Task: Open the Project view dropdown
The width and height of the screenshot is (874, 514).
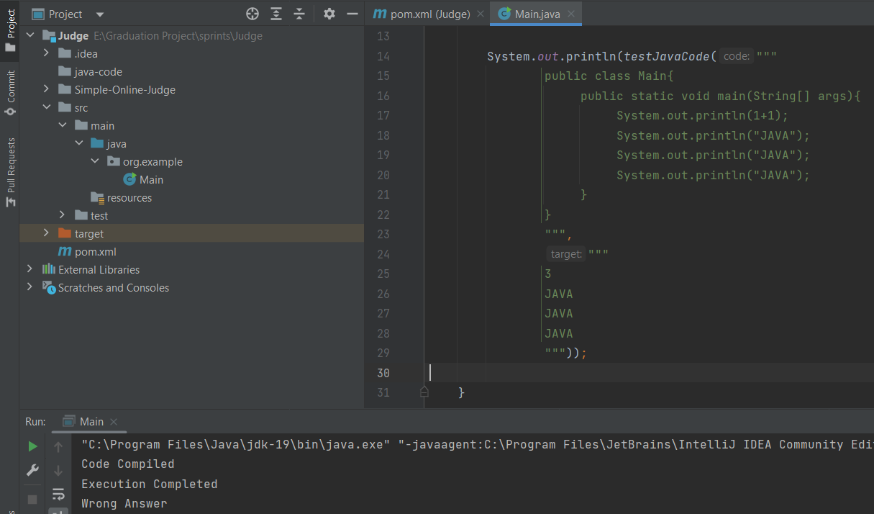Action: click(x=99, y=14)
